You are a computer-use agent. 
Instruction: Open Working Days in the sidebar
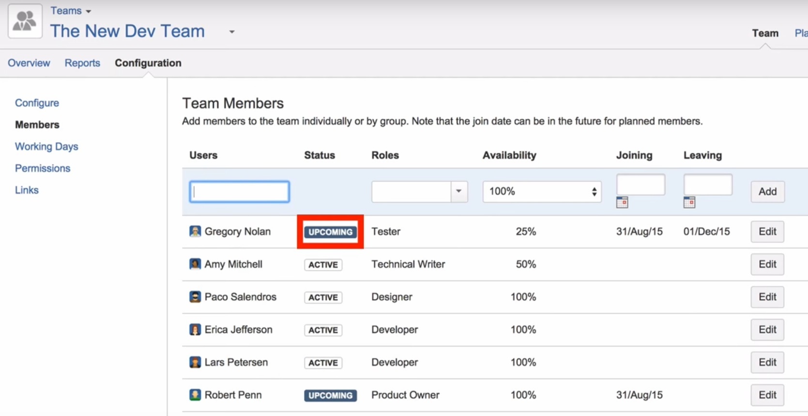pos(46,146)
